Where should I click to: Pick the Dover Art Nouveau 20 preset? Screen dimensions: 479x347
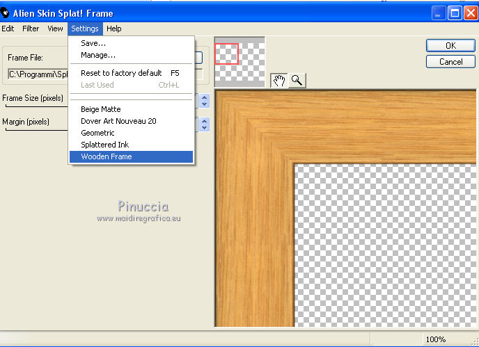click(x=132, y=121)
